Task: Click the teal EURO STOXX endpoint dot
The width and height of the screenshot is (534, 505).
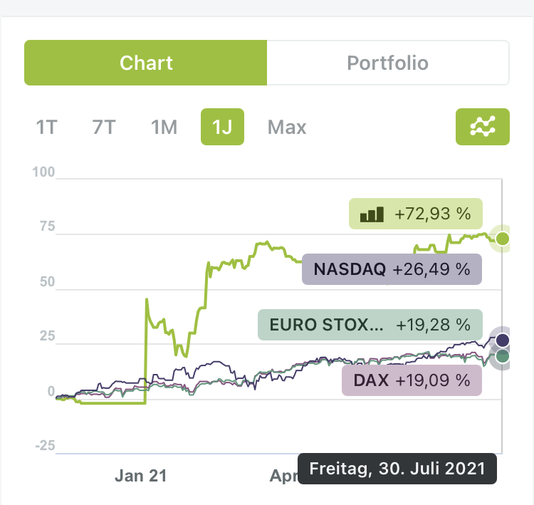Action: pos(503,356)
